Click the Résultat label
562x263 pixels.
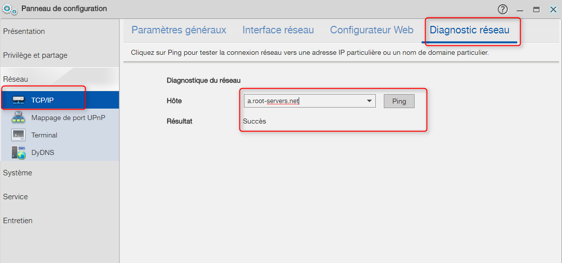point(180,121)
